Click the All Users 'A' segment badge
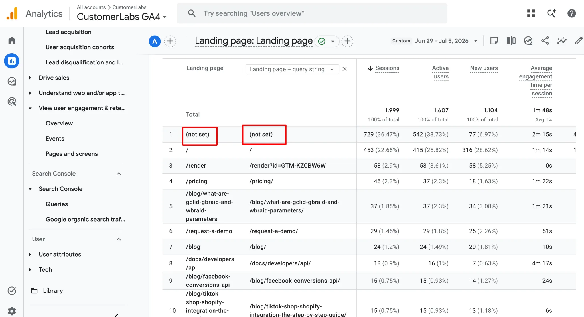The height and width of the screenshot is (317, 584). tap(155, 41)
